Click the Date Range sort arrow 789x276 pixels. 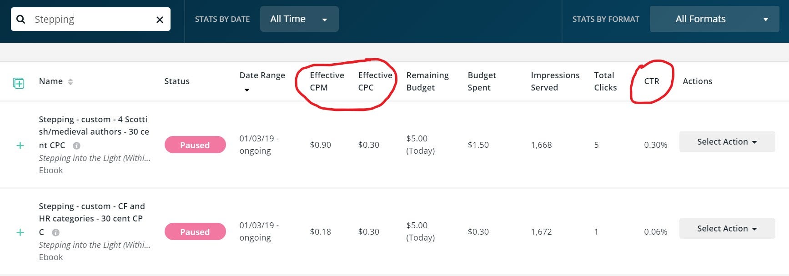point(247,90)
